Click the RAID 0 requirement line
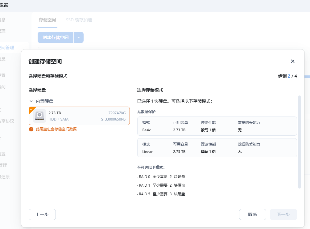Image resolution: width=310 pixels, height=229 pixels. pyautogui.click(x=161, y=177)
